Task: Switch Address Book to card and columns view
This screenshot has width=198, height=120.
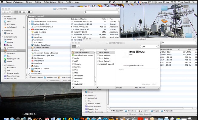Action: pos(74,47)
